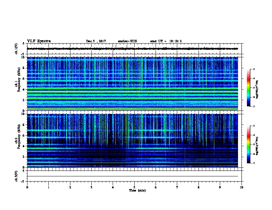Click the ch.2 frequency tick label "2"
Image resolution: width=272 pixels, height=210 pixels.
pyautogui.click(x=24, y=157)
